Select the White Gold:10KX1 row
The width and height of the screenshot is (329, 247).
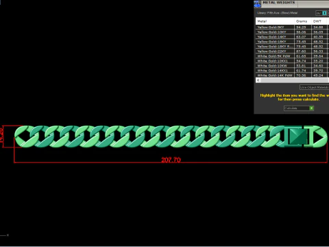pyautogui.click(x=292, y=60)
